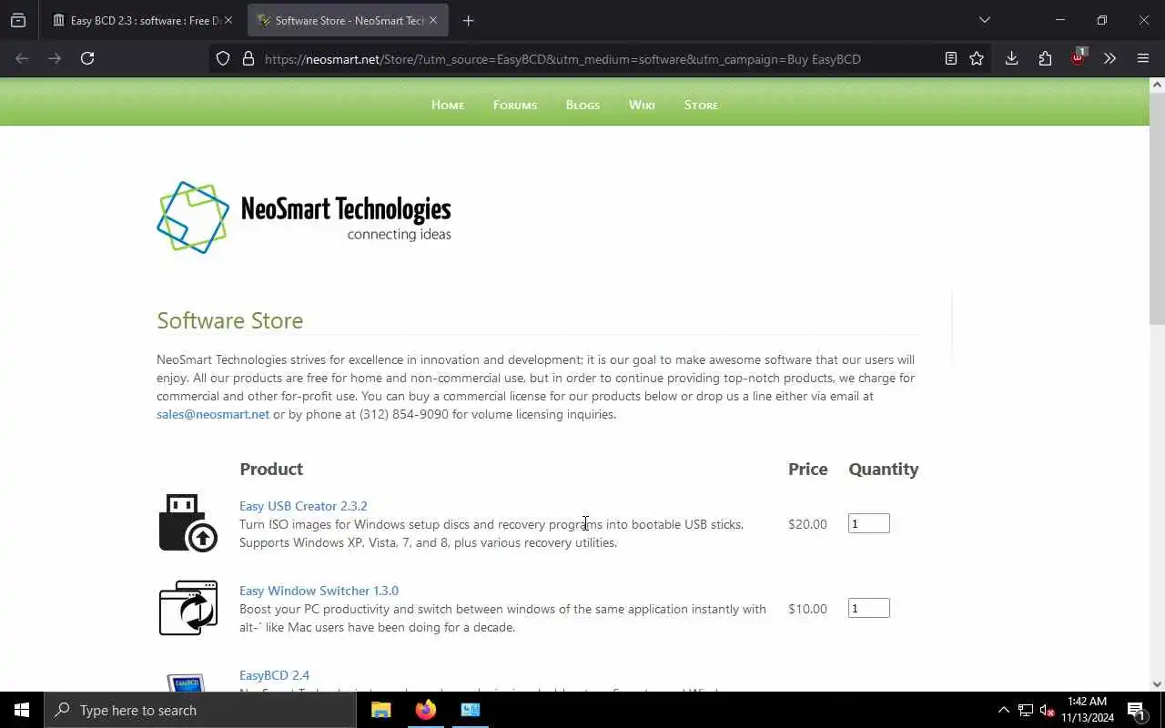Open Easy USB Creator 2.3.2 link

303,506
